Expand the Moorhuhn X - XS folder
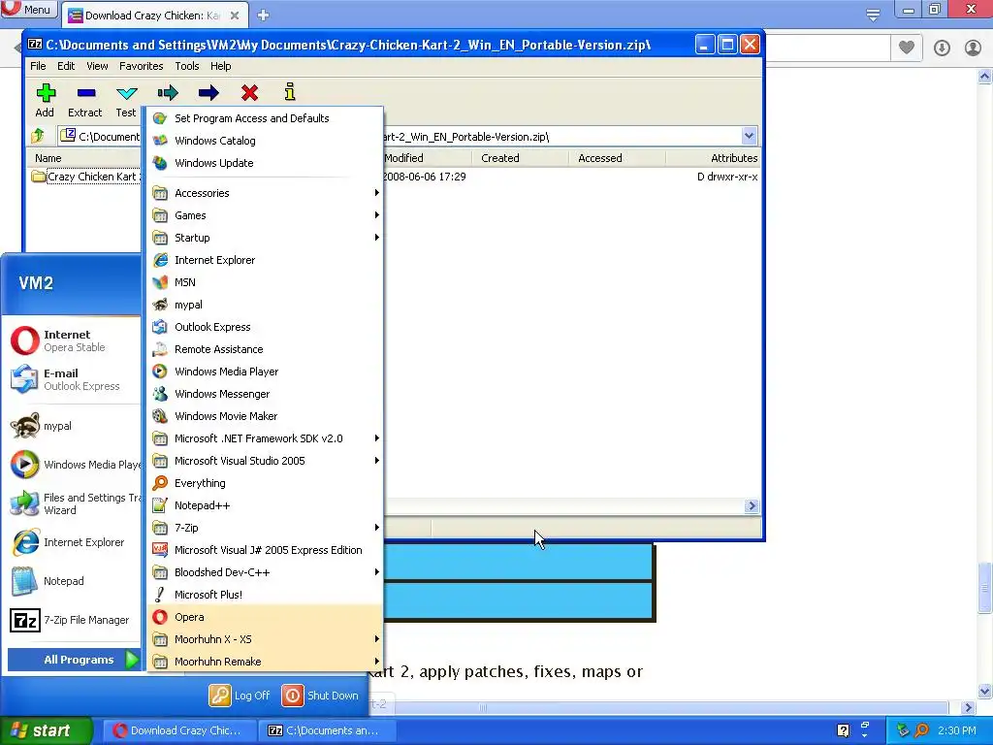The height and width of the screenshot is (745, 993). [x=265, y=639]
